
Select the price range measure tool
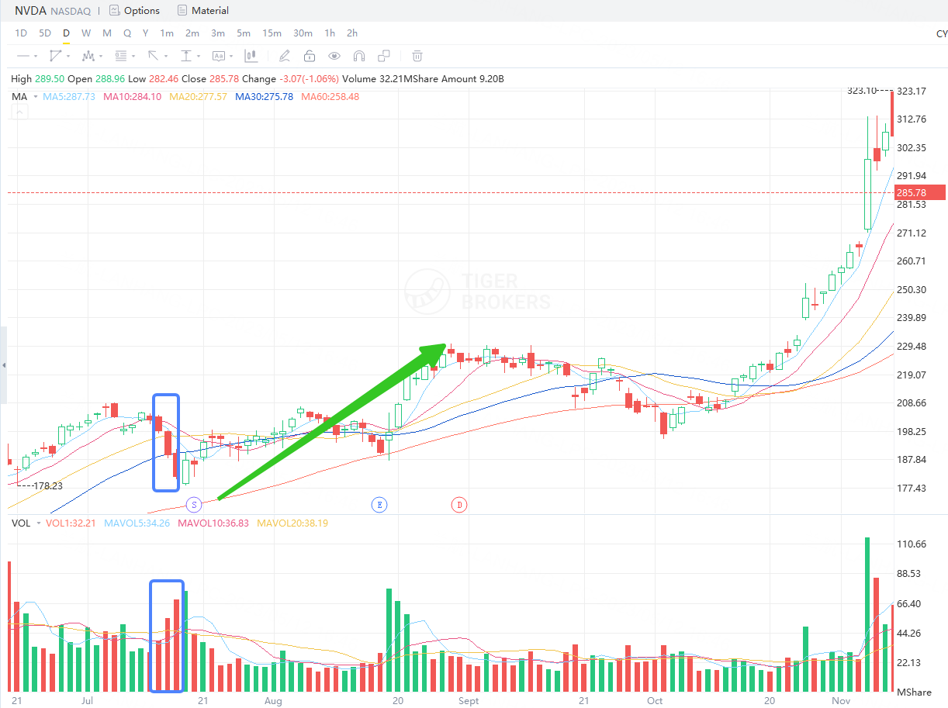pyautogui.click(x=186, y=56)
